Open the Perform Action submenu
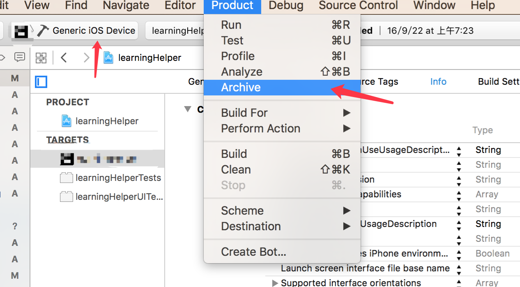Screen dimensions: 520x287 point(260,129)
